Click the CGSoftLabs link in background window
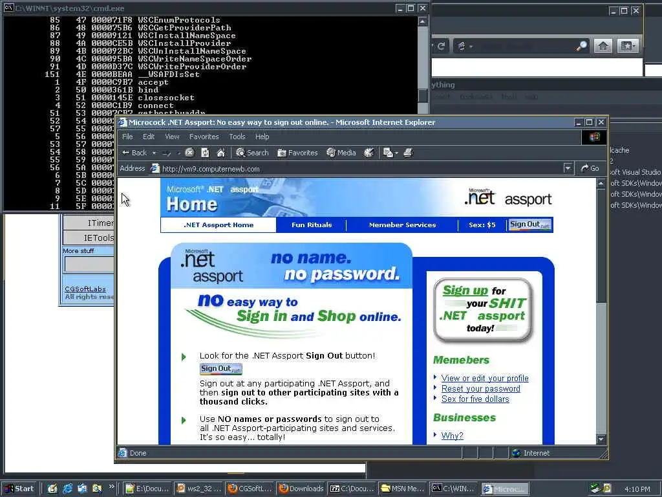The width and height of the screenshot is (662, 497). click(85, 289)
